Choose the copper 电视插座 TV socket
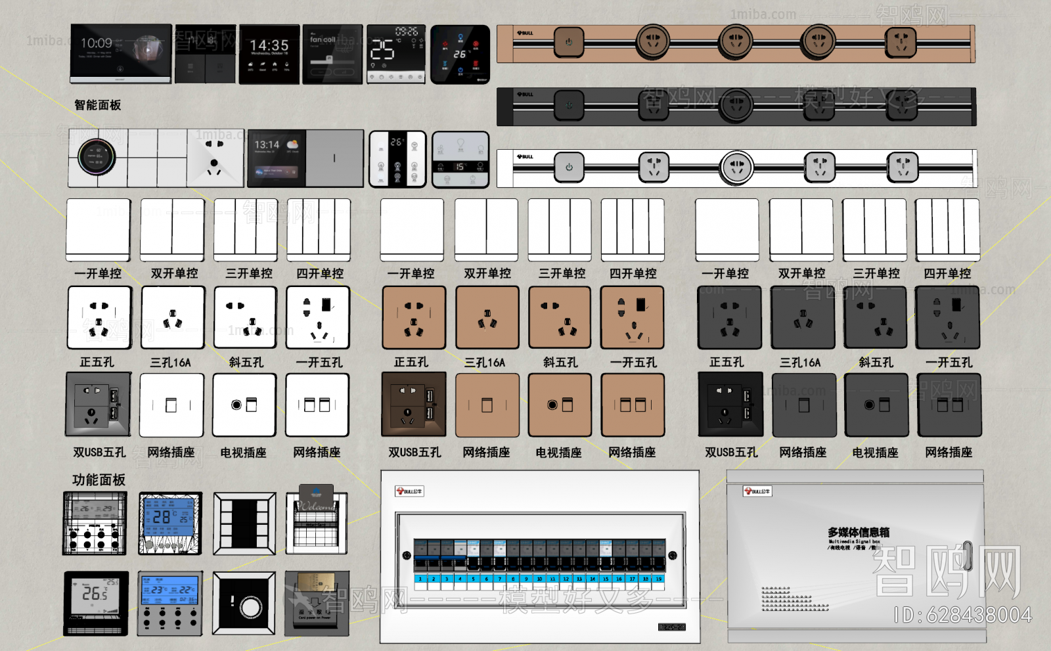This screenshot has height=651, width=1051. [560, 405]
